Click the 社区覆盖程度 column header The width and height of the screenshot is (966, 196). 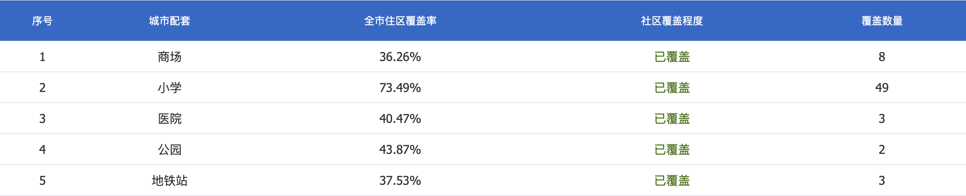point(672,21)
